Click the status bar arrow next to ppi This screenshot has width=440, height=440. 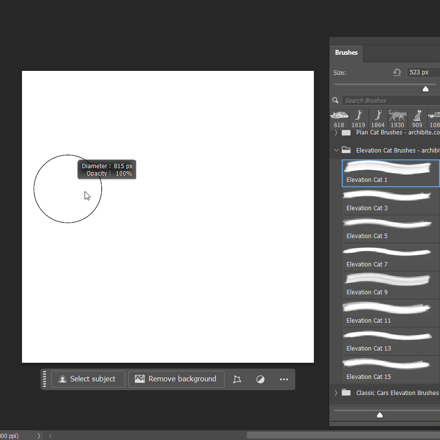39,436
